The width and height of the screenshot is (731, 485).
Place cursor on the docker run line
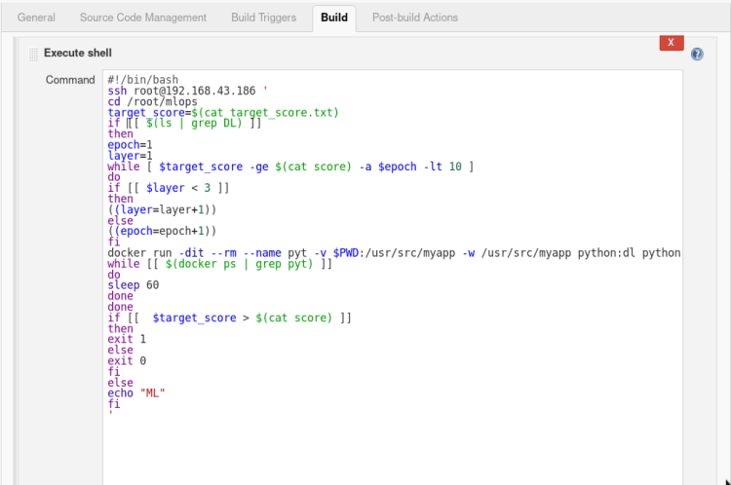390,252
